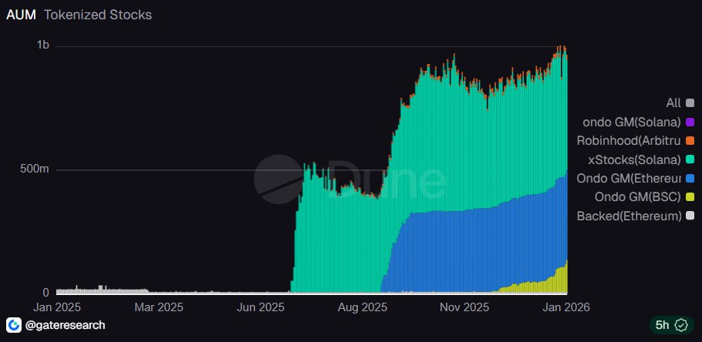702x342 pixels.
Task: Toggle Backed(Ethereum) legend label
Action: 629,216
